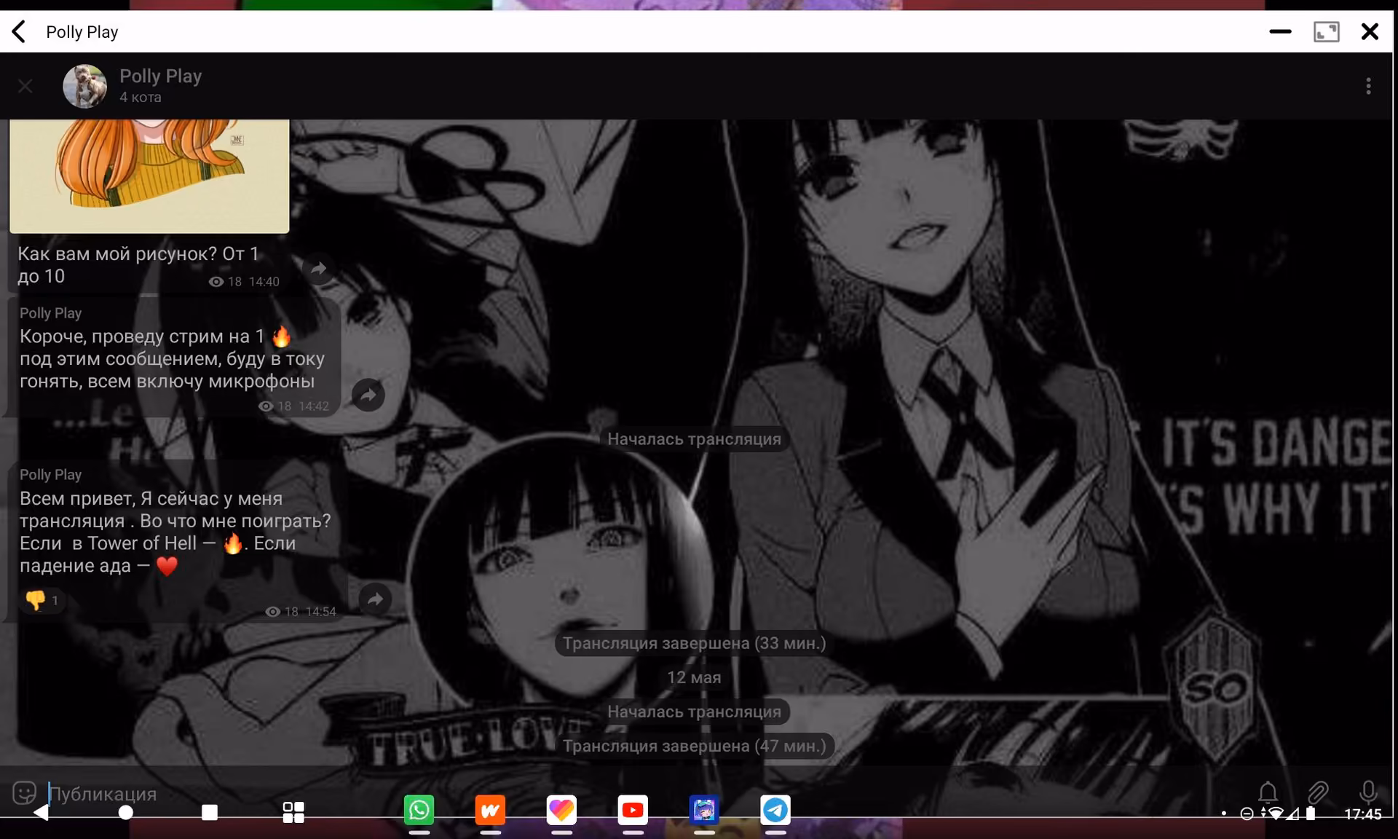Open Polly Play channel avatar
Screen dimensions: 1398x839
(x=84, y=86)
